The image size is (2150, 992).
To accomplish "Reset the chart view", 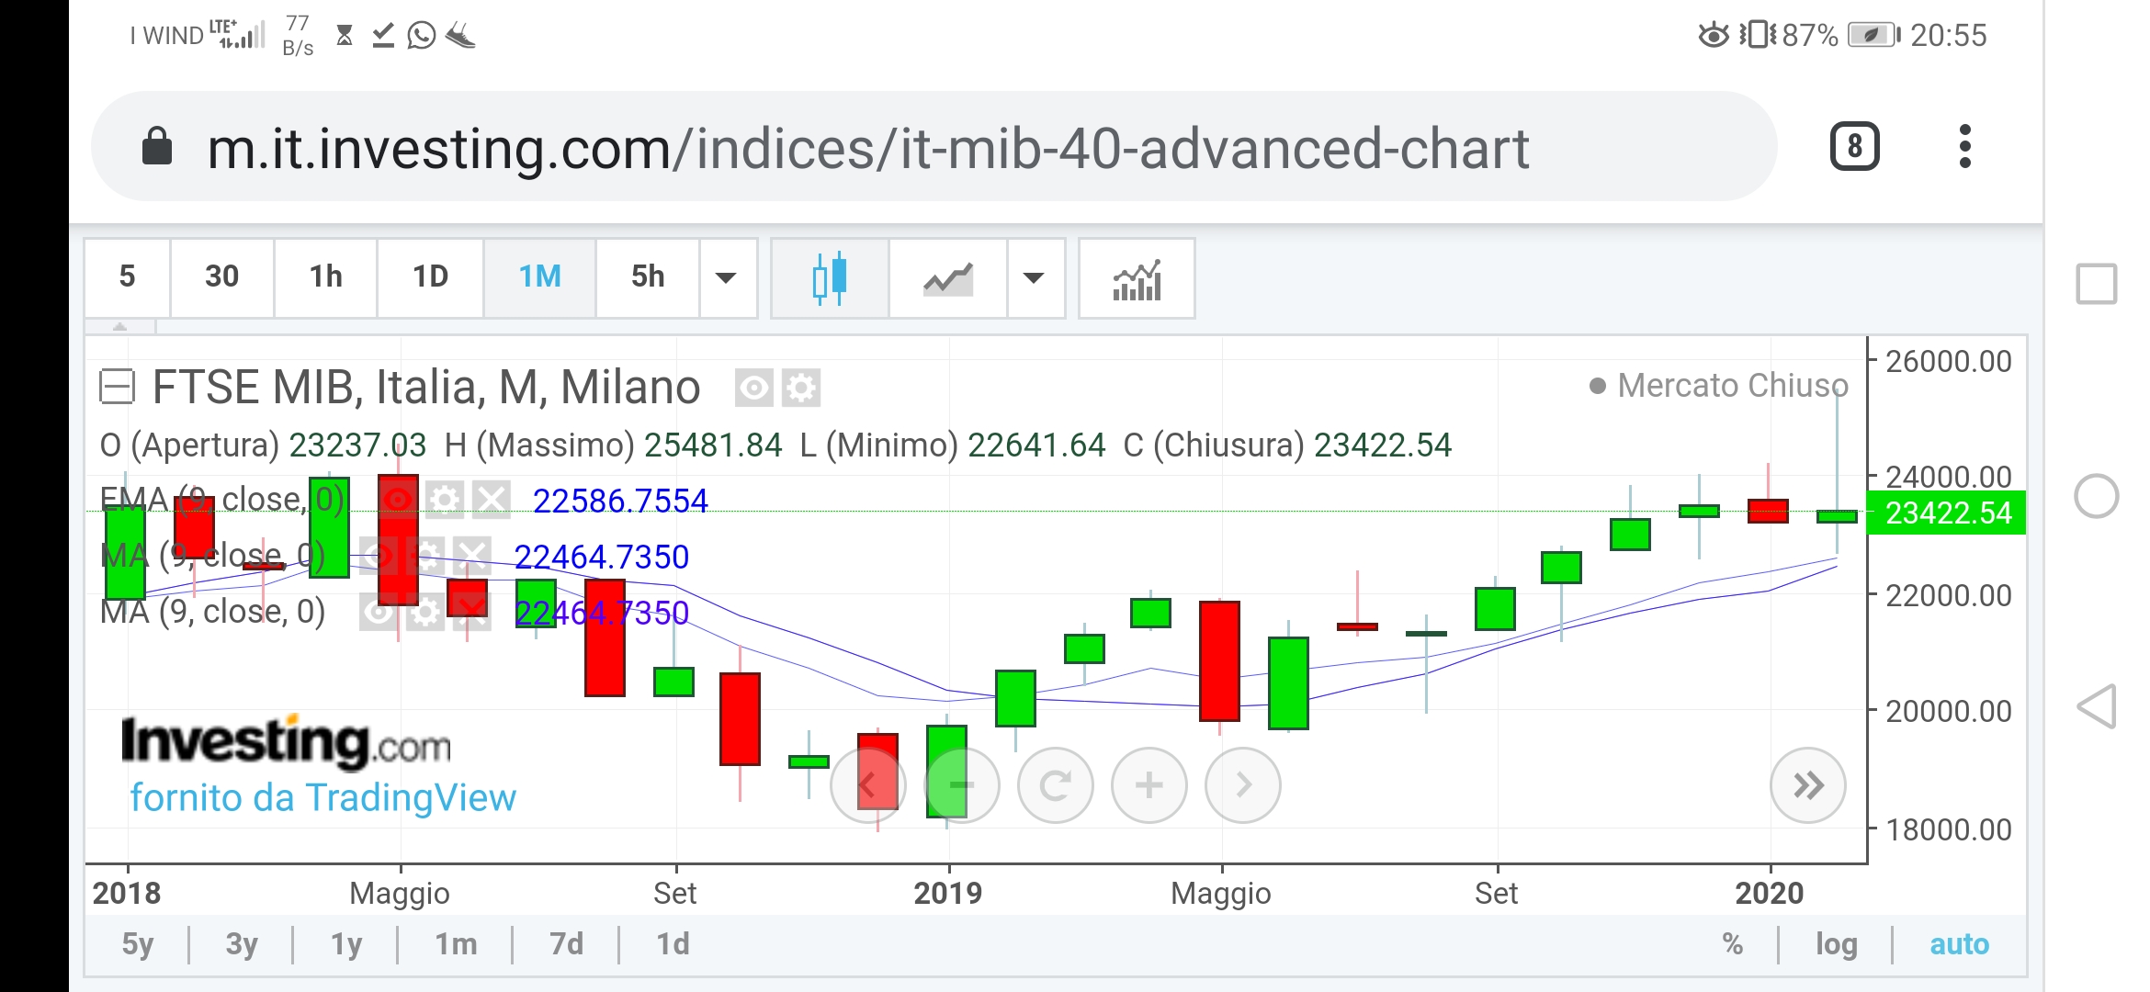I will [1055, 785].
